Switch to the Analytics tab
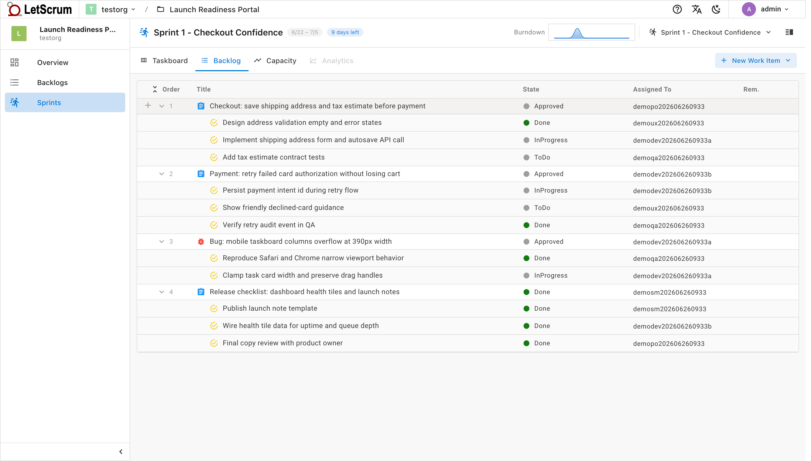The image size is (811, 461). (x=332, y=60)
